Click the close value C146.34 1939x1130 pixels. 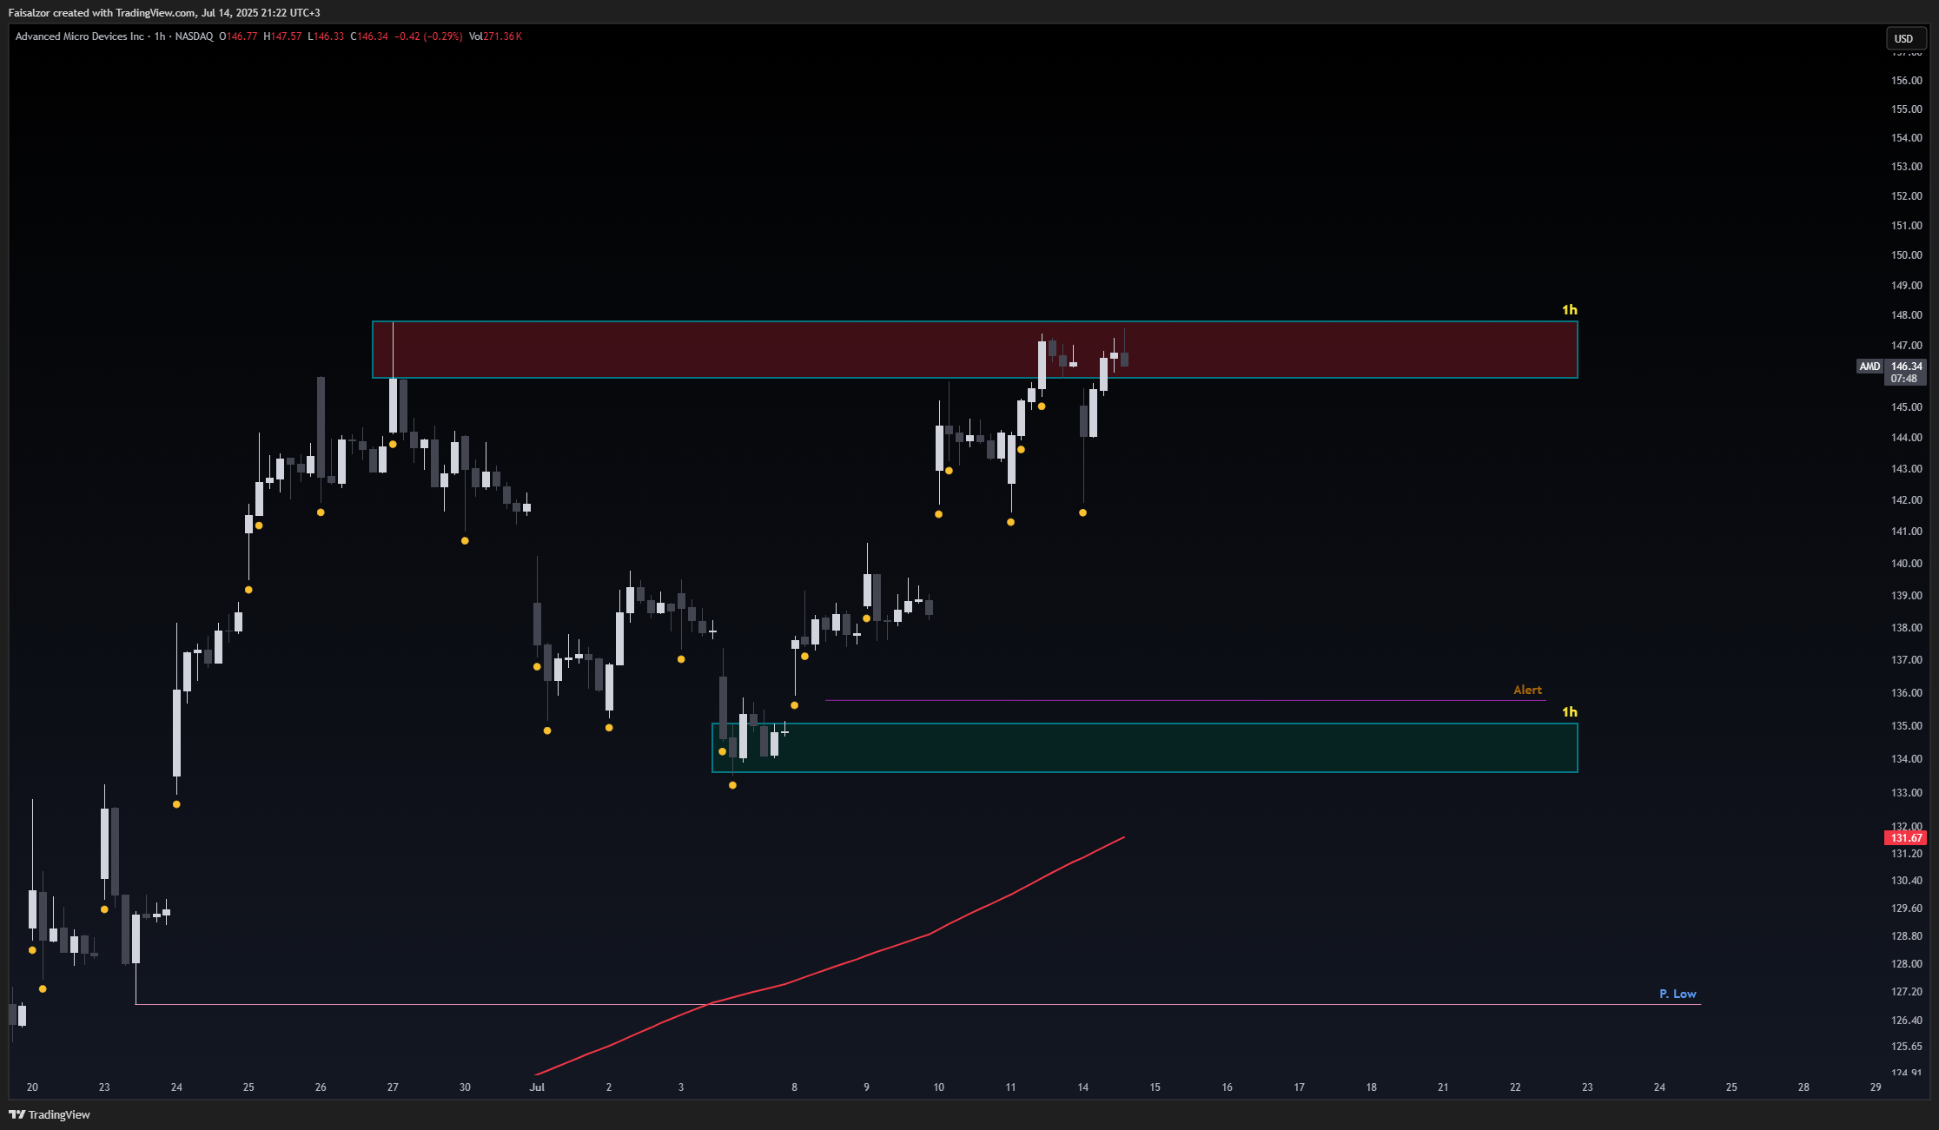pyautogui.click(x=369, y=36)
